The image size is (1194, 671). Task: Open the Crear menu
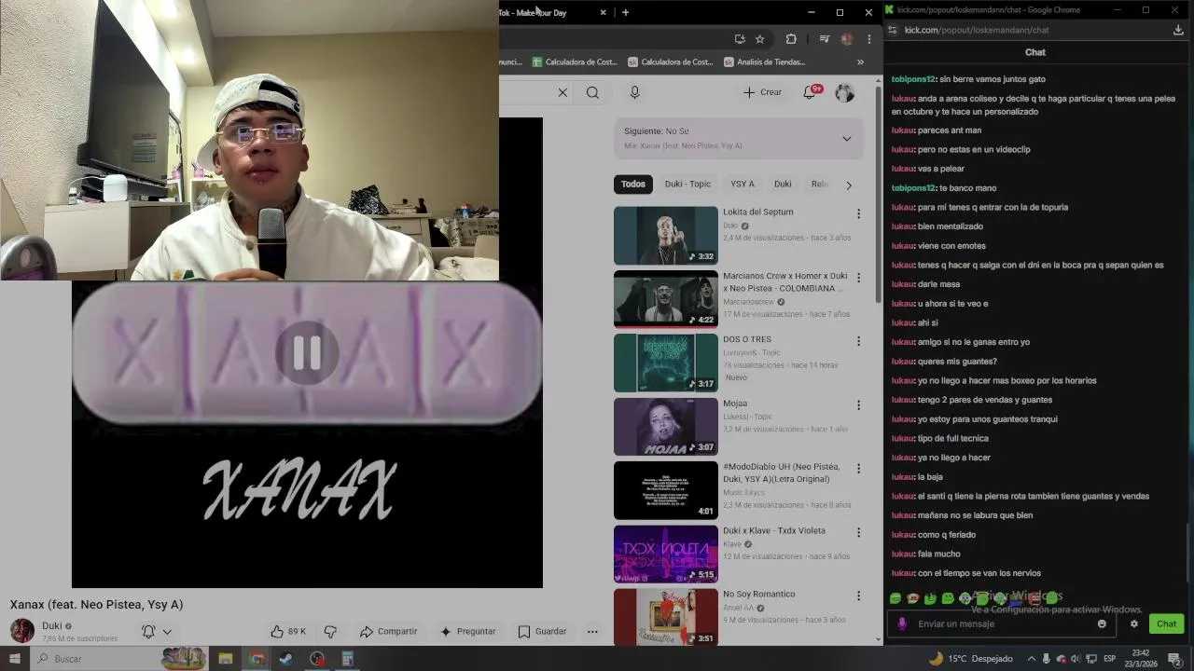[x=762, y=92]
